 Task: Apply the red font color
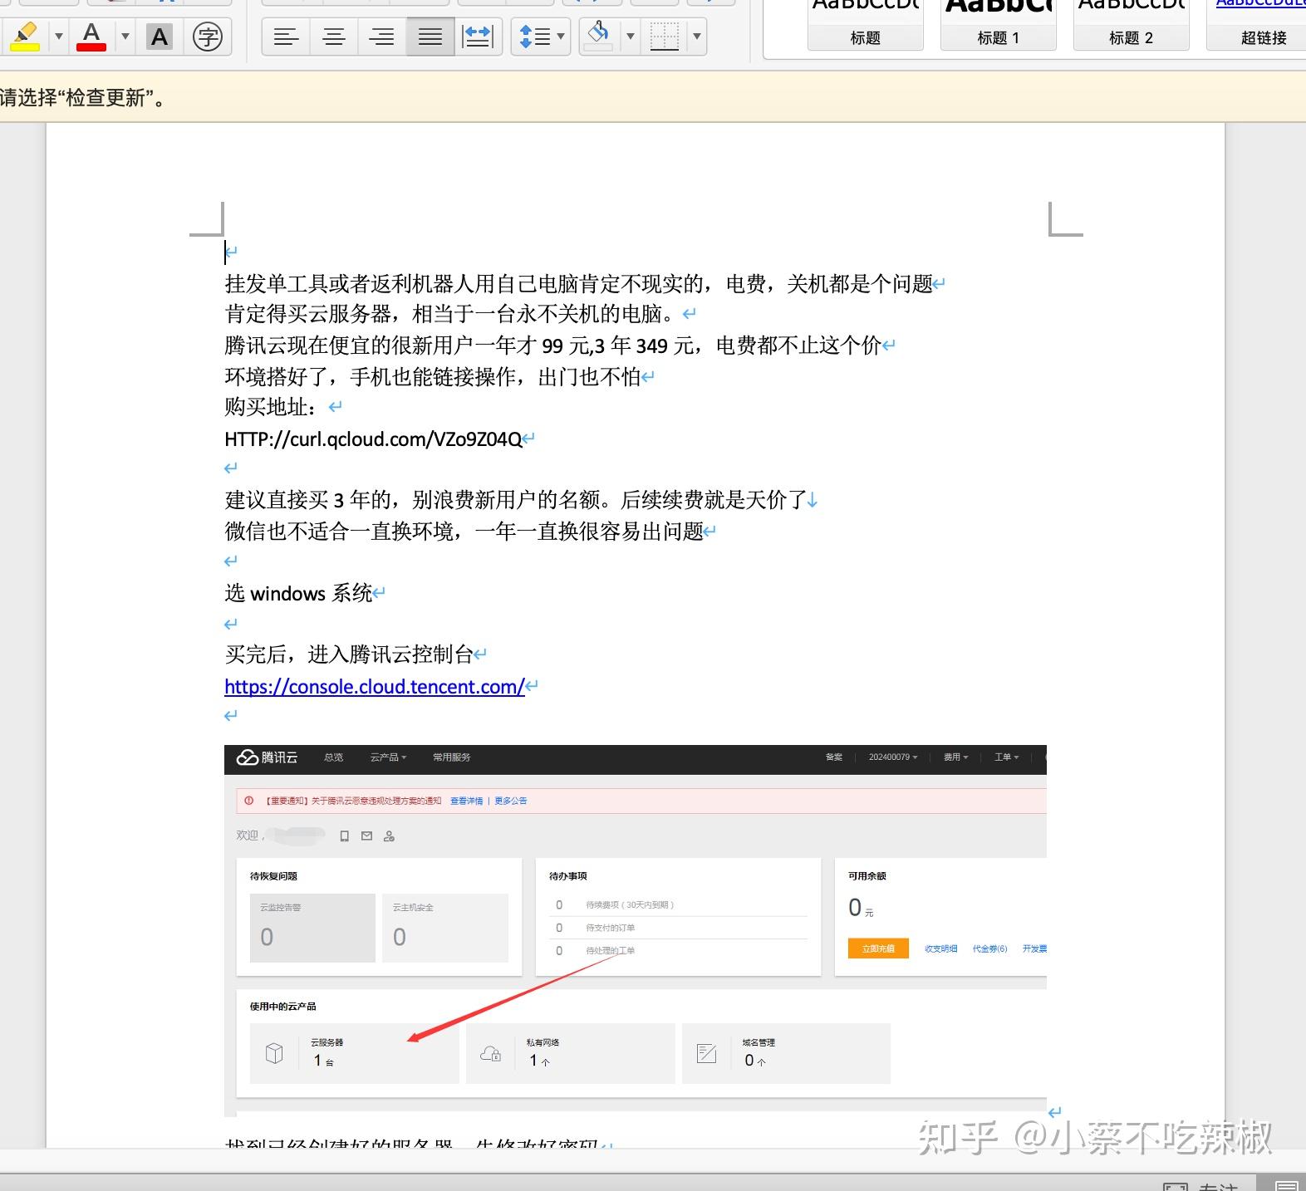coord(91,37)
